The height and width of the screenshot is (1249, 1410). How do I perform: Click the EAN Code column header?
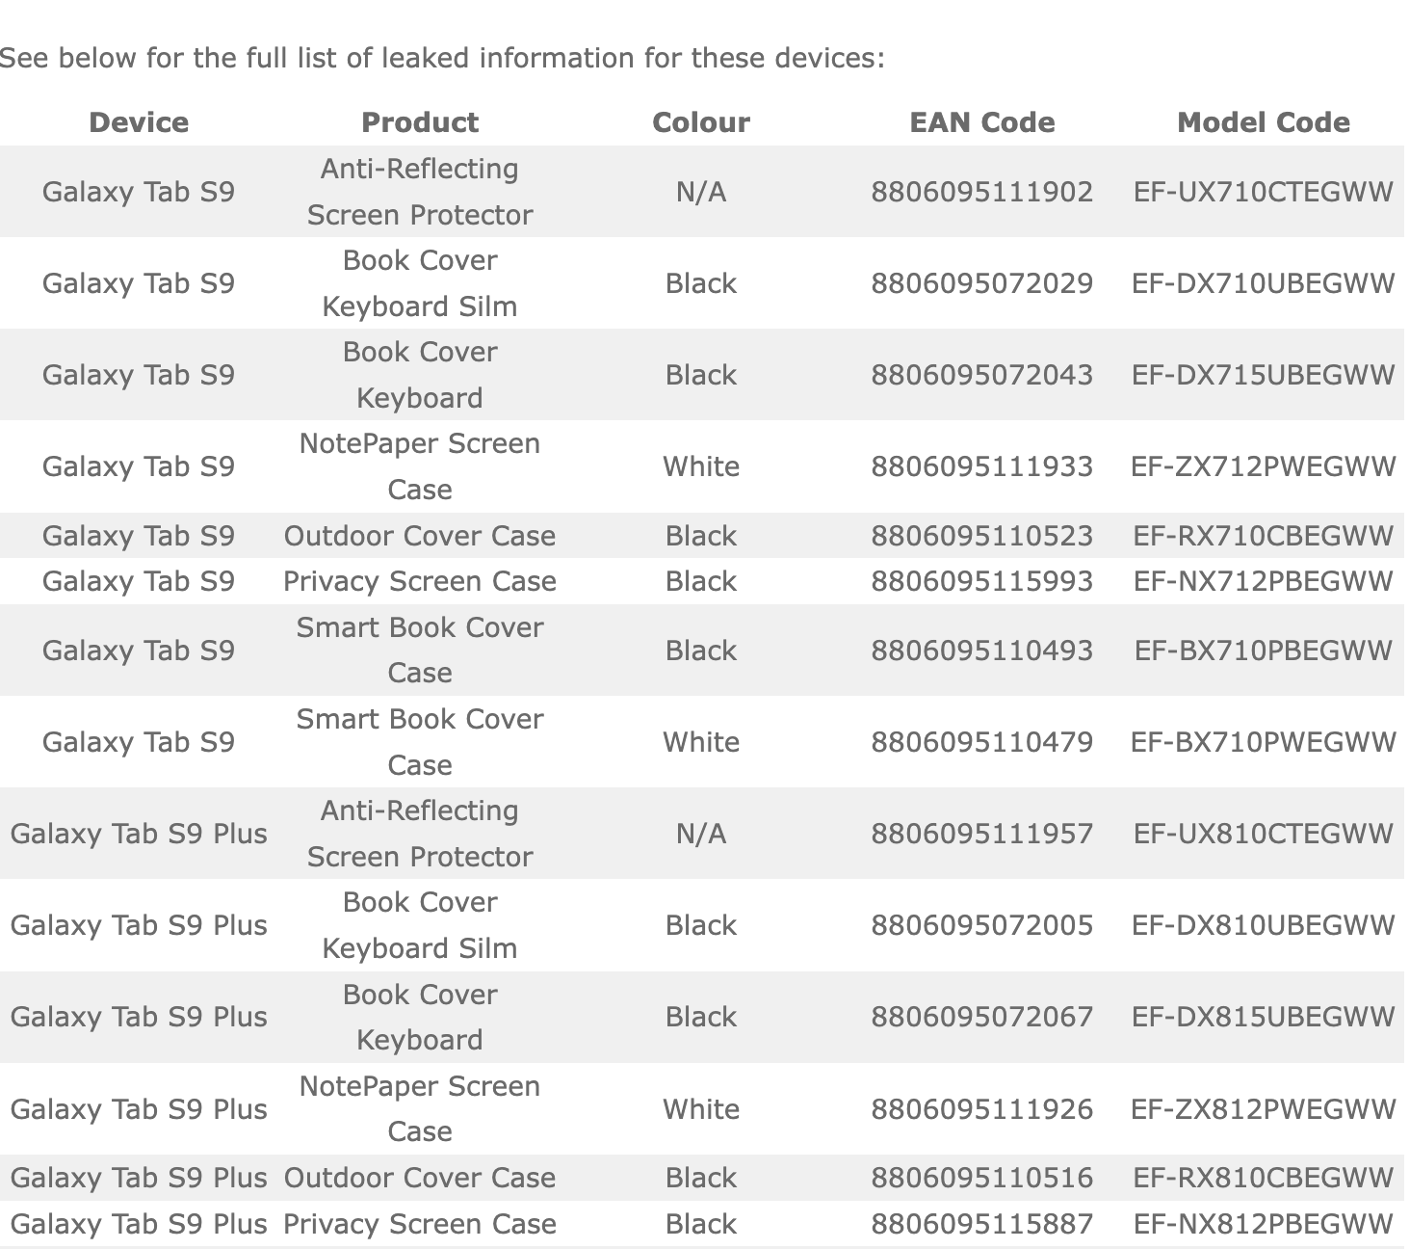982,122
